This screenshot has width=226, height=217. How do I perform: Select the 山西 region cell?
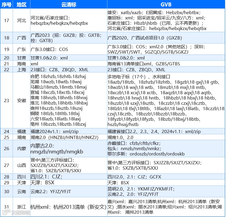pyautogui.click(x=22, y=165)
